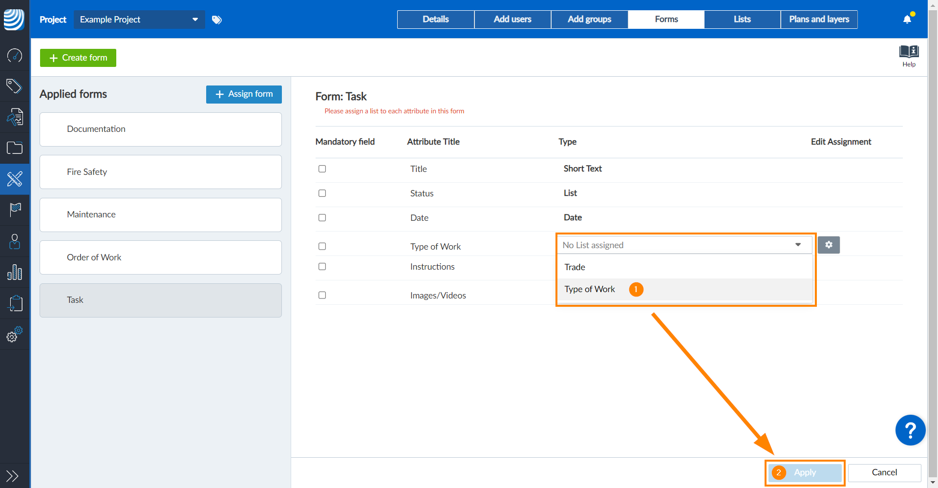Expand the sidebar with double chevron icon
The height and width of the screenshot is (488, 938).
click(x=12, y=475)
